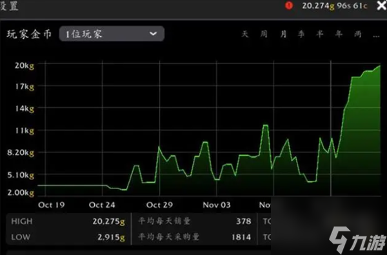Viewport: 387px width, 255px height.
Task: Click the 平均每天采购量 value 1814
Action: (x=241, y=237)
